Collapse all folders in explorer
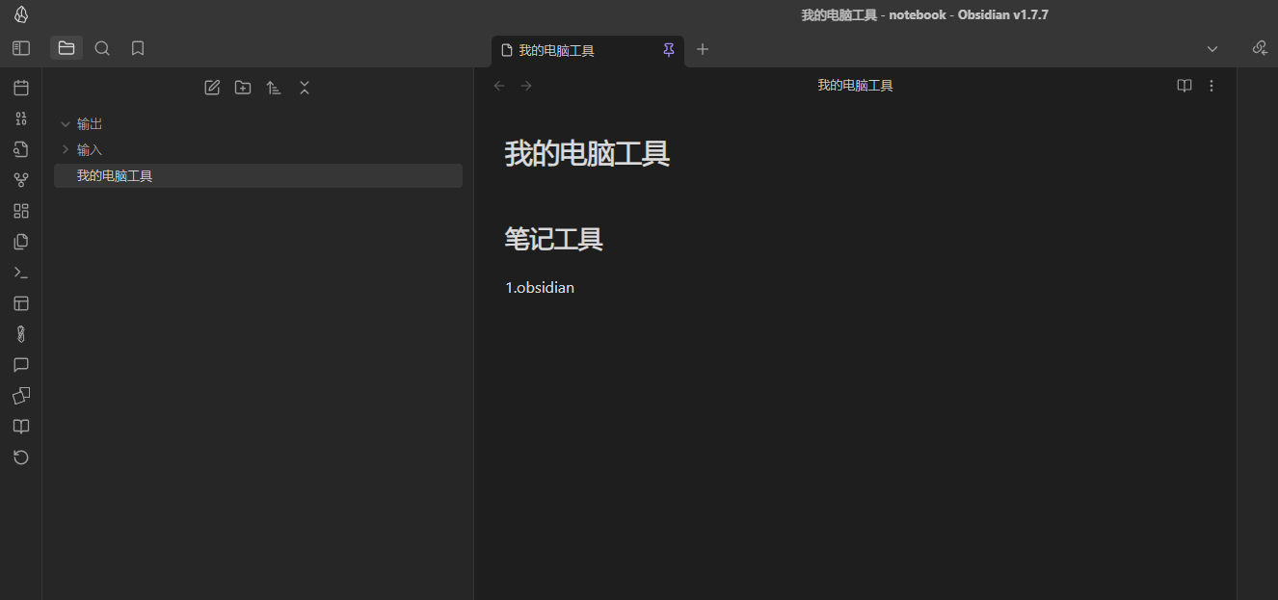The width and height of the screenshot is (1278, 600). pos(305,88)
